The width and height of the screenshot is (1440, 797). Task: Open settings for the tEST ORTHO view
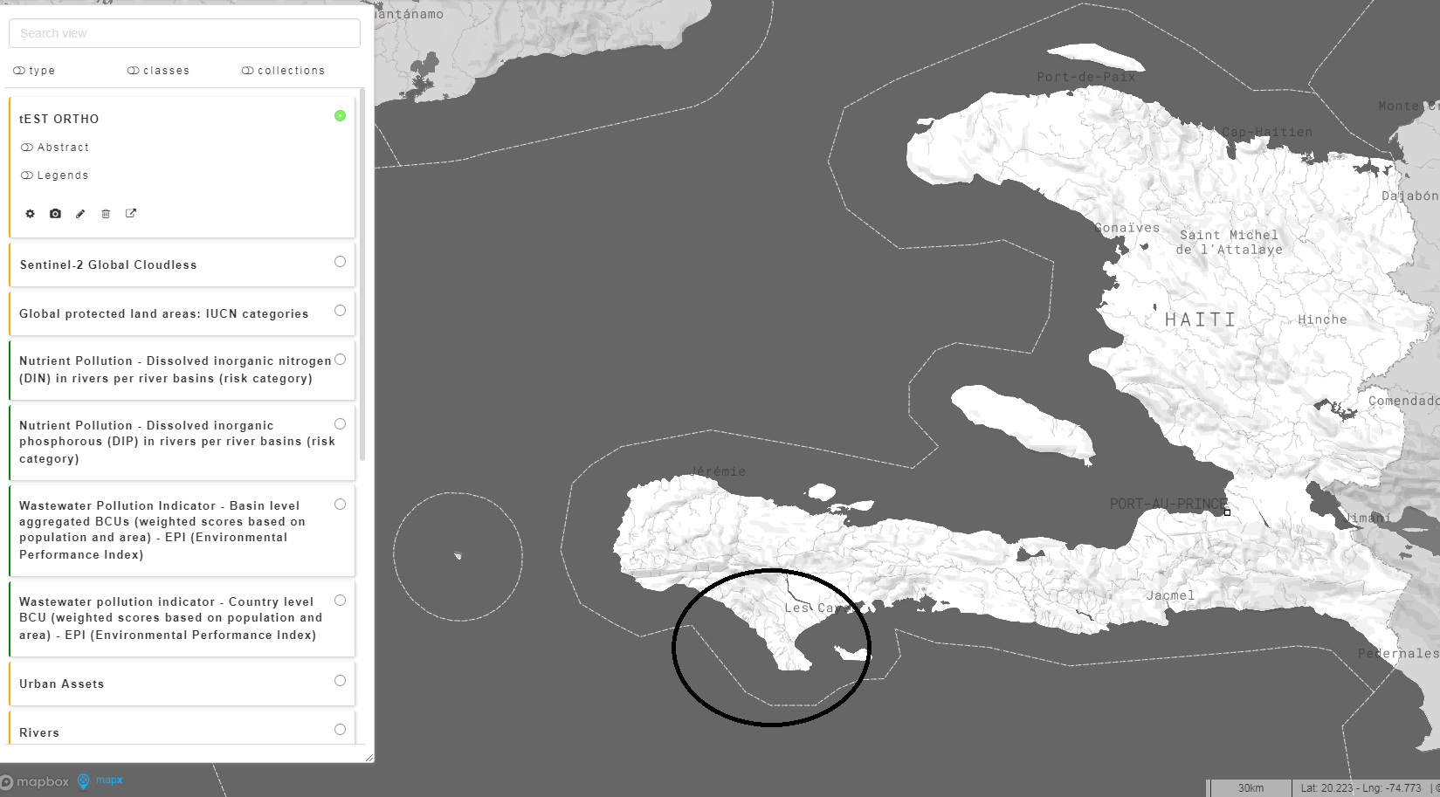point(30,214)
